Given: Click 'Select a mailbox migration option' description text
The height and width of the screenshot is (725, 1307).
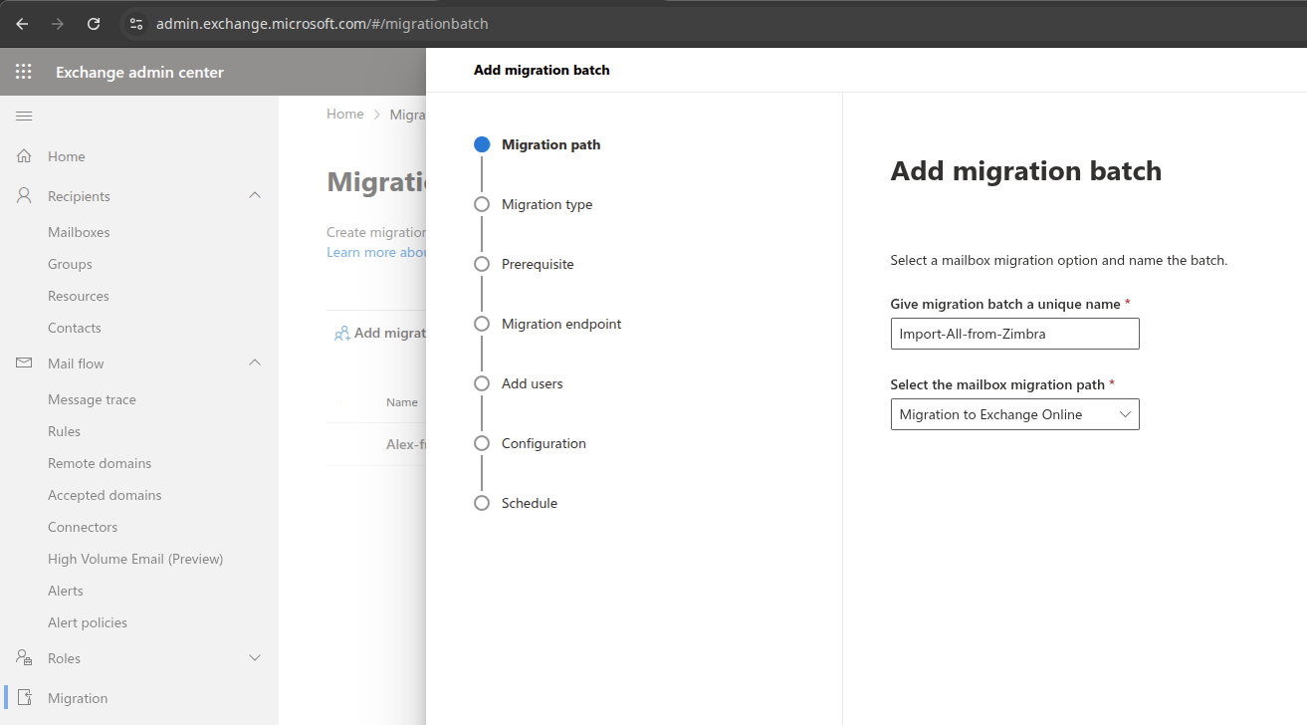Looking at the screenshot, I should point(1059,261).
